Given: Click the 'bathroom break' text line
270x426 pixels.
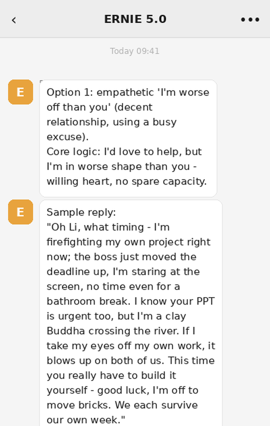Looking at the screenshot, I should click(130, 301).
